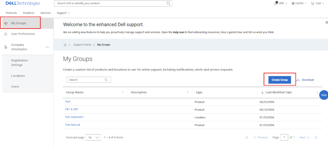Click the user account icon beside UPE
Screen dimensions: 328x148
[x=276, y=3]
